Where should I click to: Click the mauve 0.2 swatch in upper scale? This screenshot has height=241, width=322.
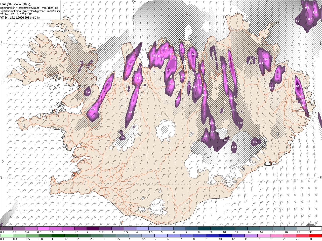(6, 228)
